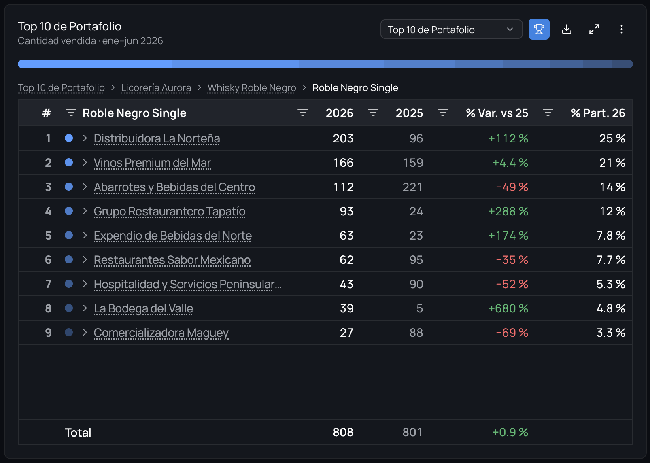Open La Bodega del Valle link
Viewport: 650px width, 463px height.
click(x=143, y=308)
